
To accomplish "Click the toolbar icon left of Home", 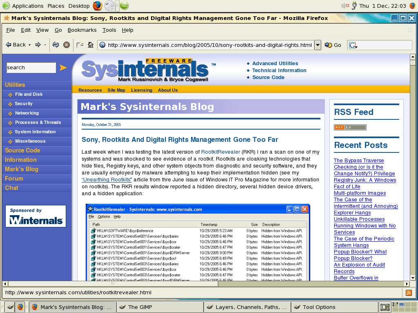I will [80, 45].
